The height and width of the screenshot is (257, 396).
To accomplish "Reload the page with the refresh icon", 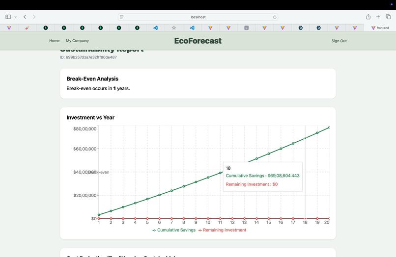I will click(275, 17).
